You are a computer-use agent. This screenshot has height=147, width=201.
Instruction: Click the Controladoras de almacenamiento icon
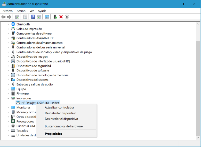[13, 43]
